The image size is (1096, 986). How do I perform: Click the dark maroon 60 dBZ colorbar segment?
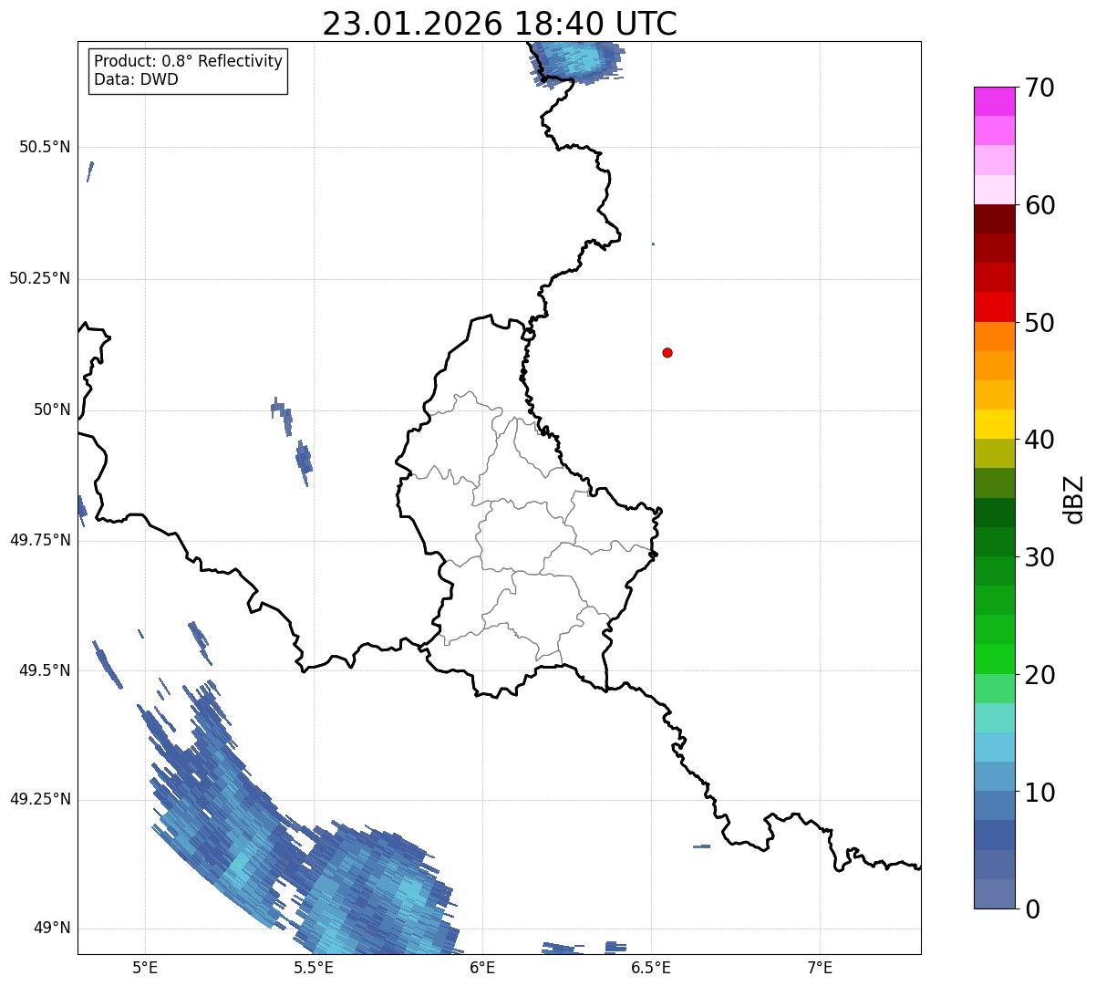(994, 219)
